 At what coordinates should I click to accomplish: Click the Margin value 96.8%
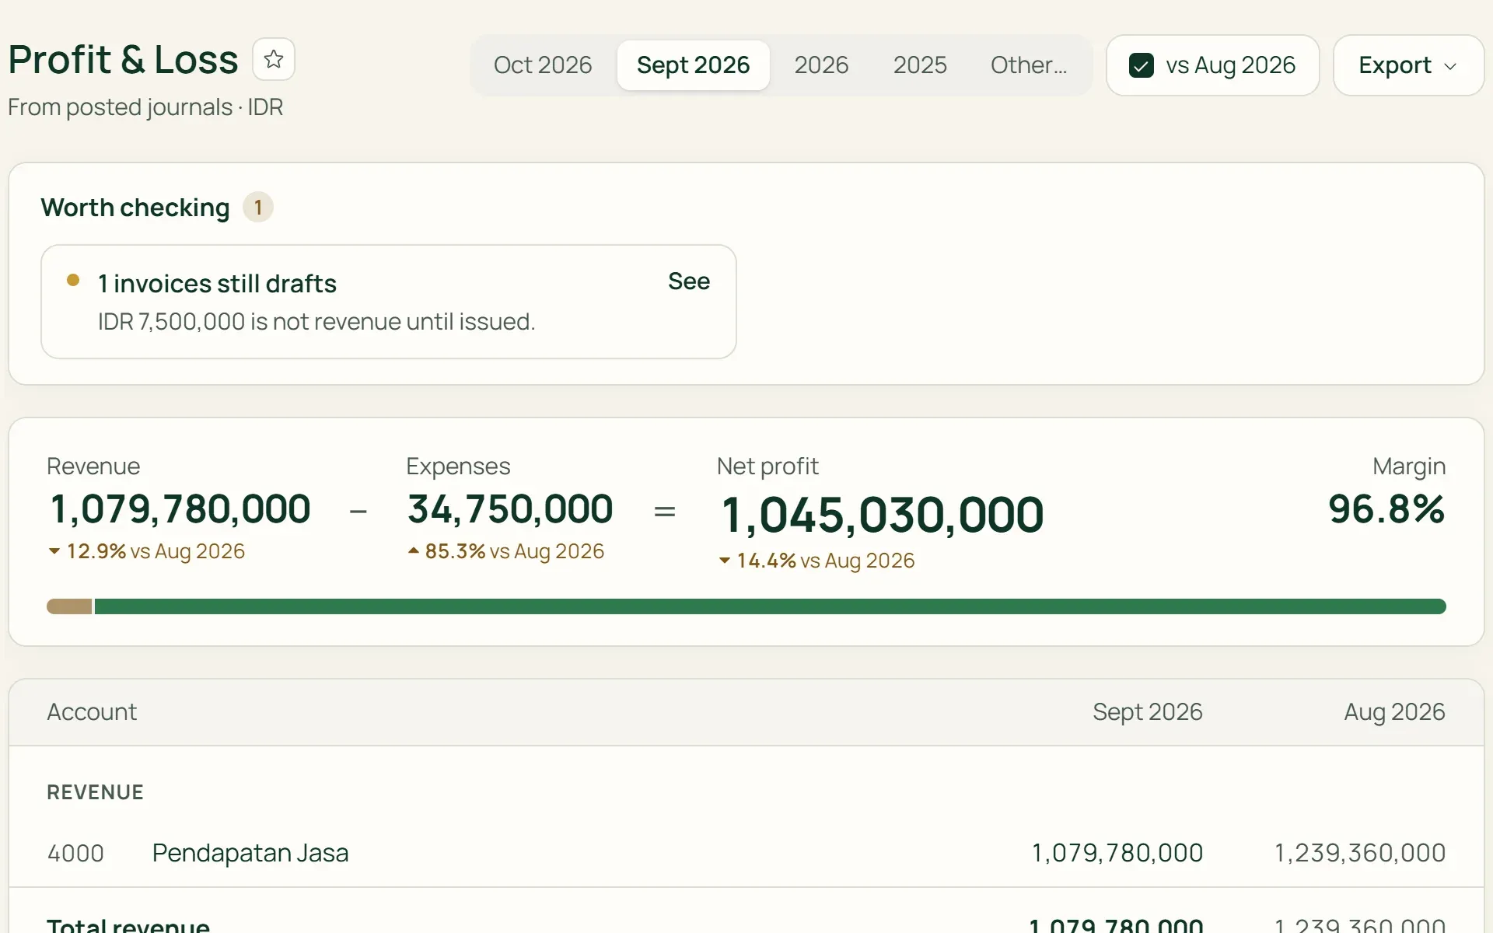[x=1386, y=509]
